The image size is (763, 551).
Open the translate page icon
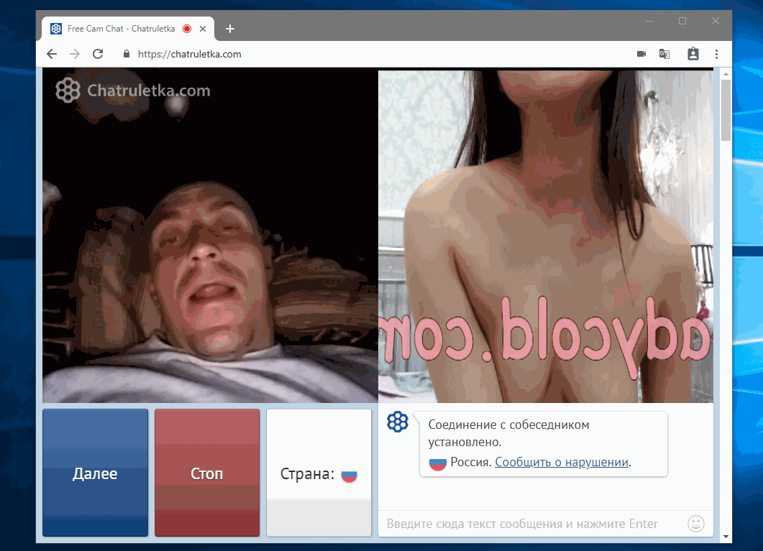tap(664, 54)
